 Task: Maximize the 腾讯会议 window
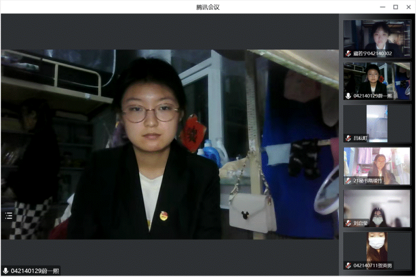pos(396,7)
